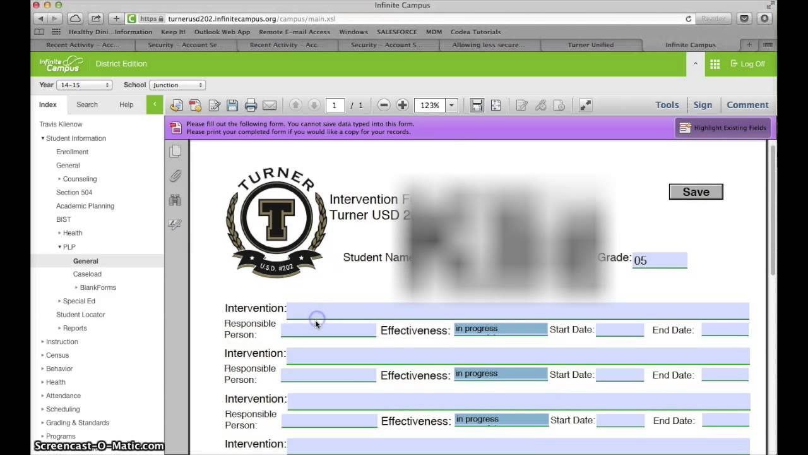Screen dimensions: 808x455
Task: Collapse the PLP tree node
Action: point(60,247)
